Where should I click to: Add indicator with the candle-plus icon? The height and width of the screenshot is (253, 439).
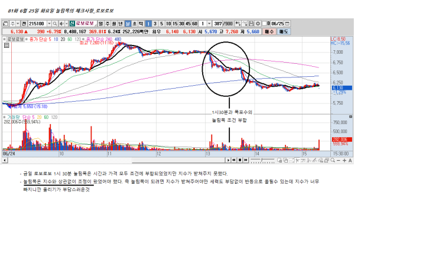click(238, 24)
